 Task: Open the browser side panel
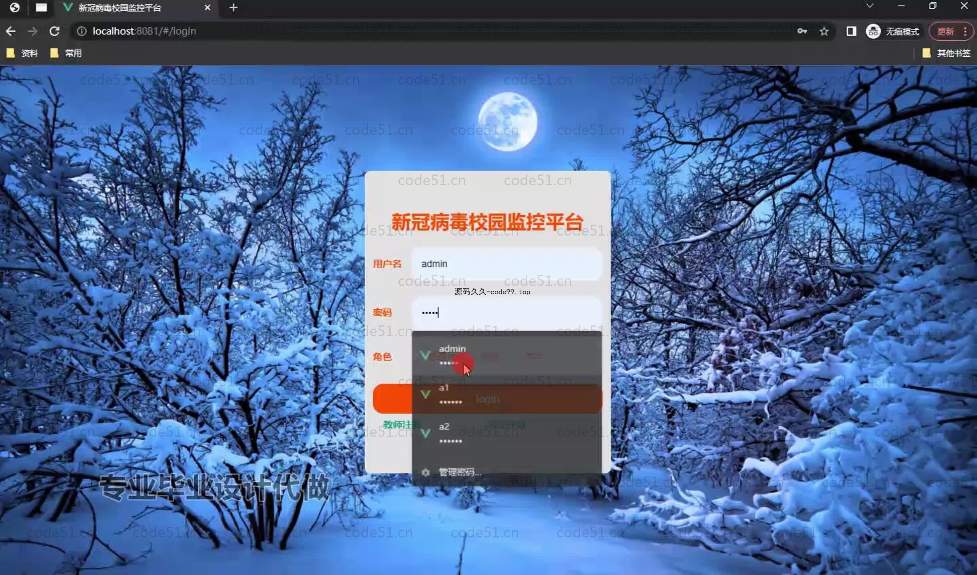click(851, 31)
